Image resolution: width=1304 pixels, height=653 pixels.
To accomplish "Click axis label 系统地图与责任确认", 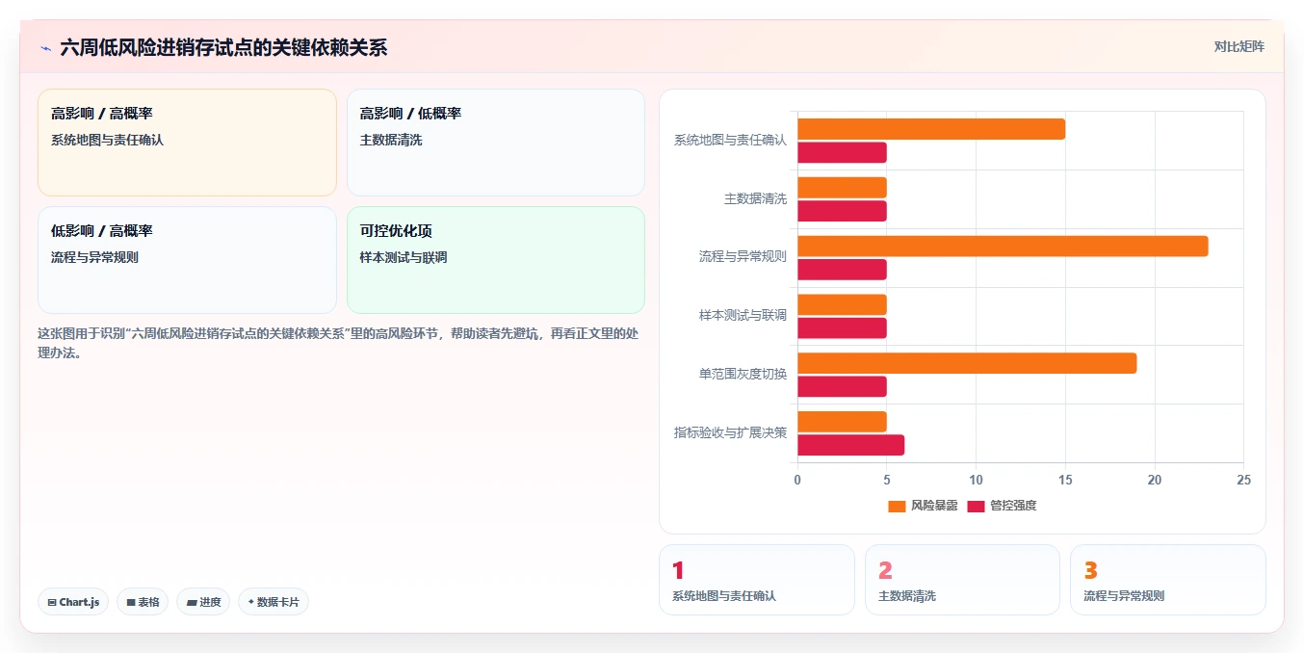I will (x=730, y=140).
